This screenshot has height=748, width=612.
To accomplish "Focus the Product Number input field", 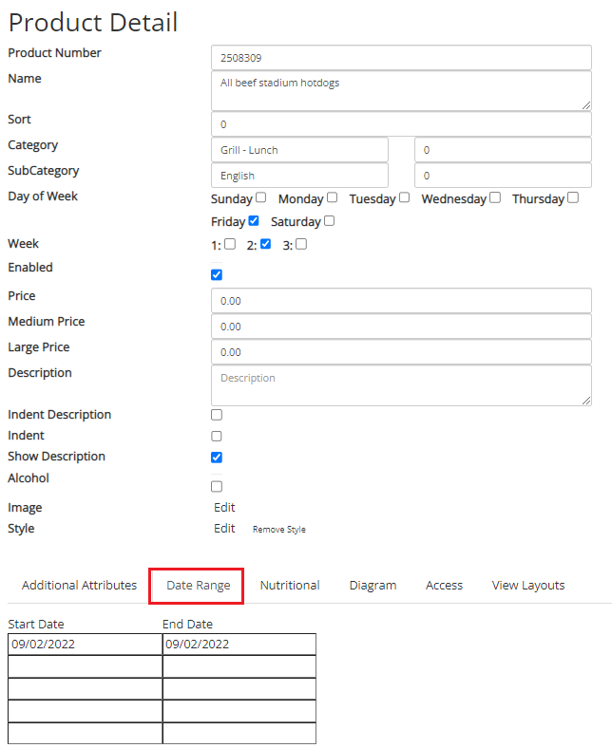I will tap(401, 58).
